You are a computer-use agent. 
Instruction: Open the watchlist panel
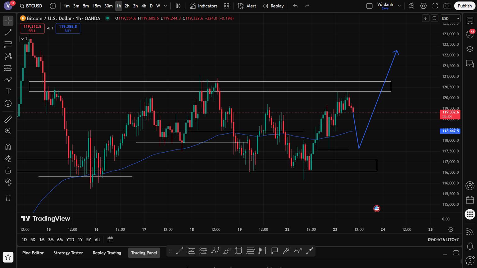pyautogui.click(x=470, y=21)
